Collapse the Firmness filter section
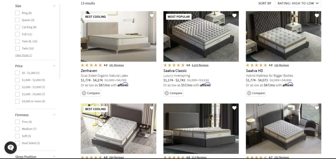 (54, 115)
